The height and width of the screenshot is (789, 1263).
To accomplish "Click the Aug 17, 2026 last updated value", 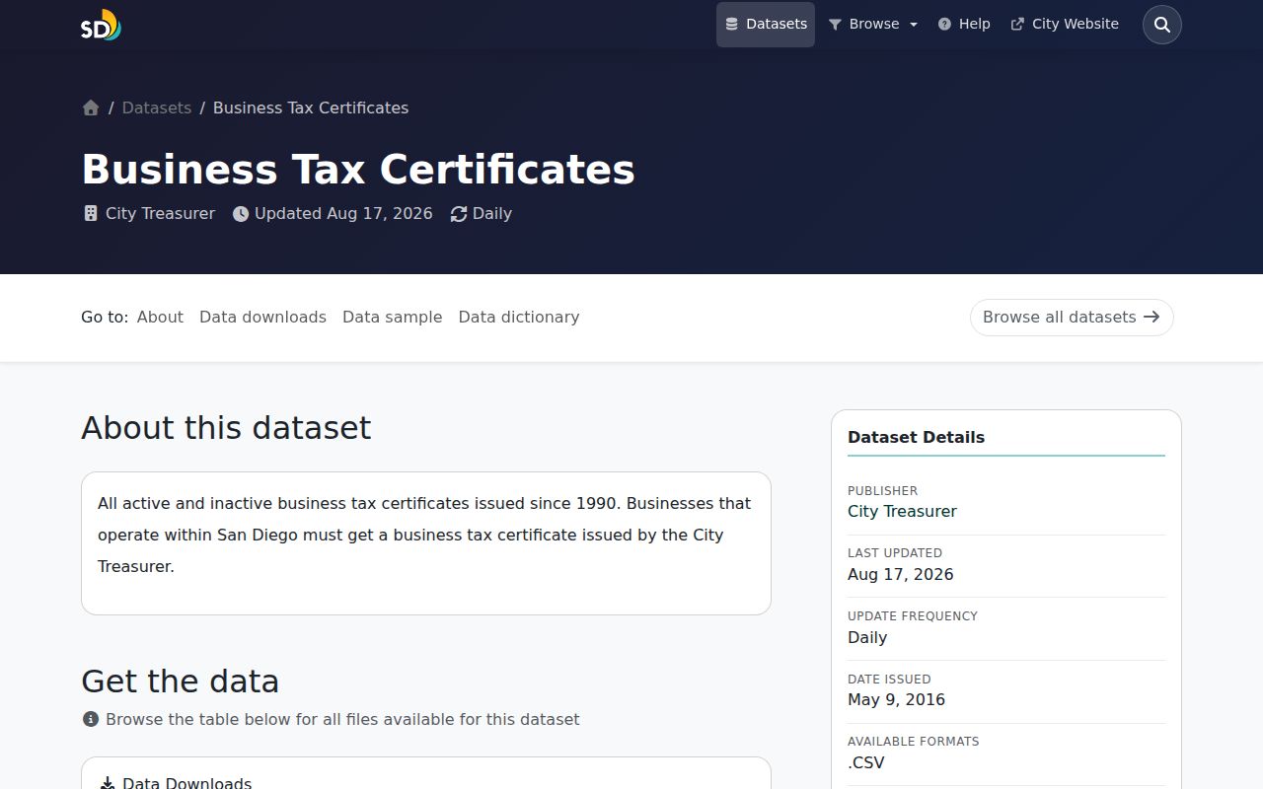I will tap(901, 574).
